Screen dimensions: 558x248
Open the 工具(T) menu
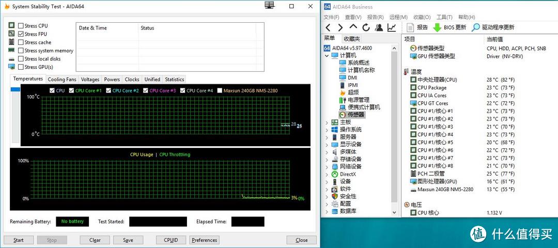[444, 17]
